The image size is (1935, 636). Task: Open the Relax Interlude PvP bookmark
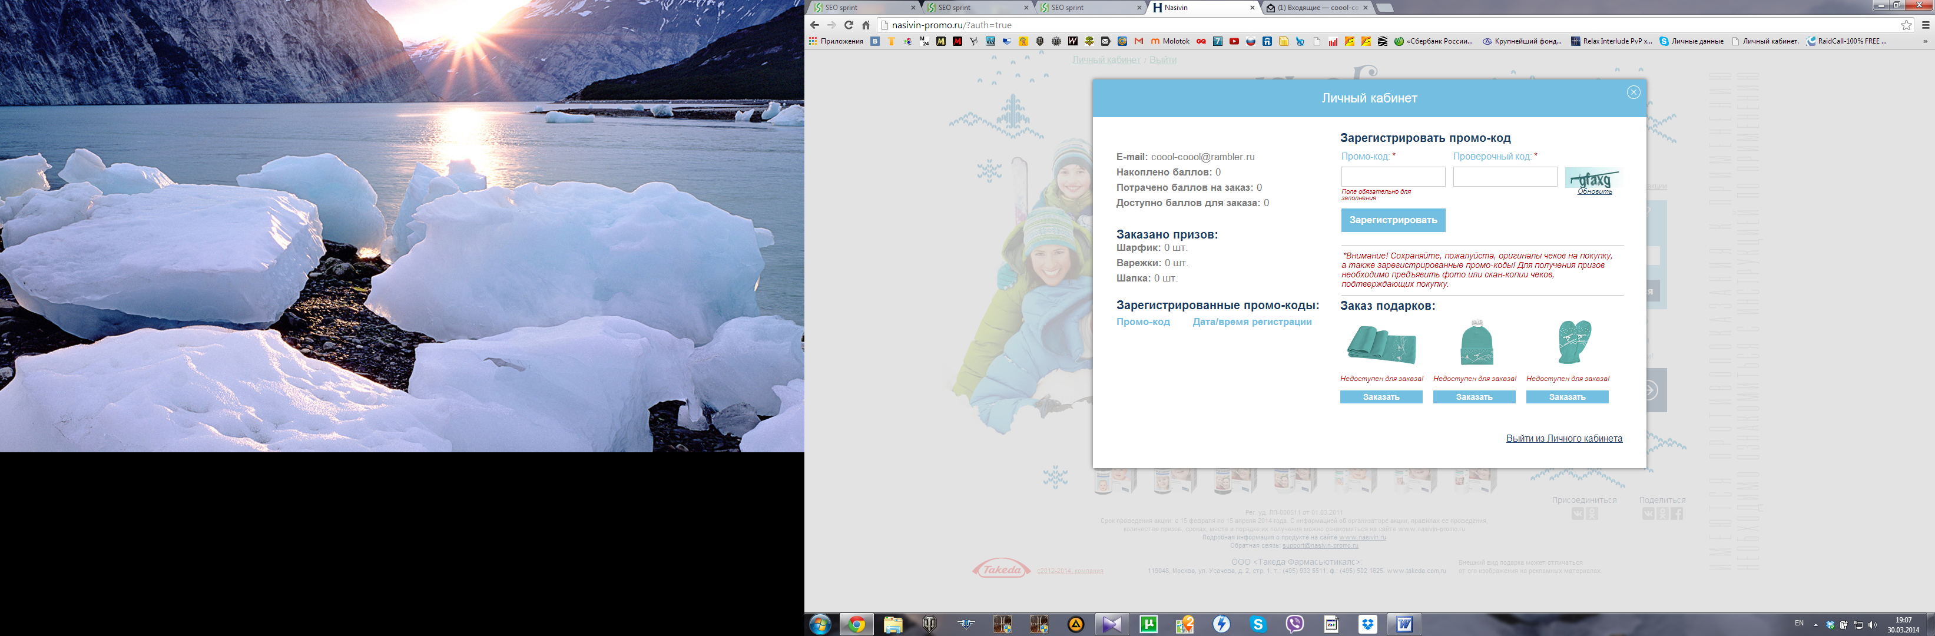click(x=1611, y=41)
